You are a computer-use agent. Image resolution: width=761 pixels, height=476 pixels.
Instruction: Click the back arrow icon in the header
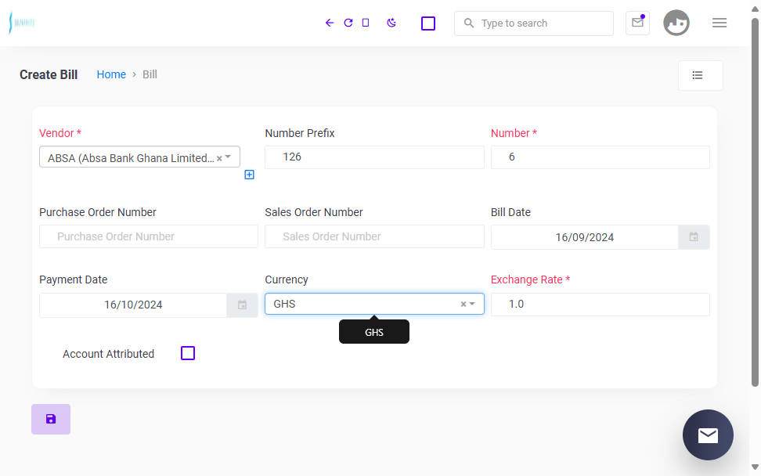click(x=330, y=23)
